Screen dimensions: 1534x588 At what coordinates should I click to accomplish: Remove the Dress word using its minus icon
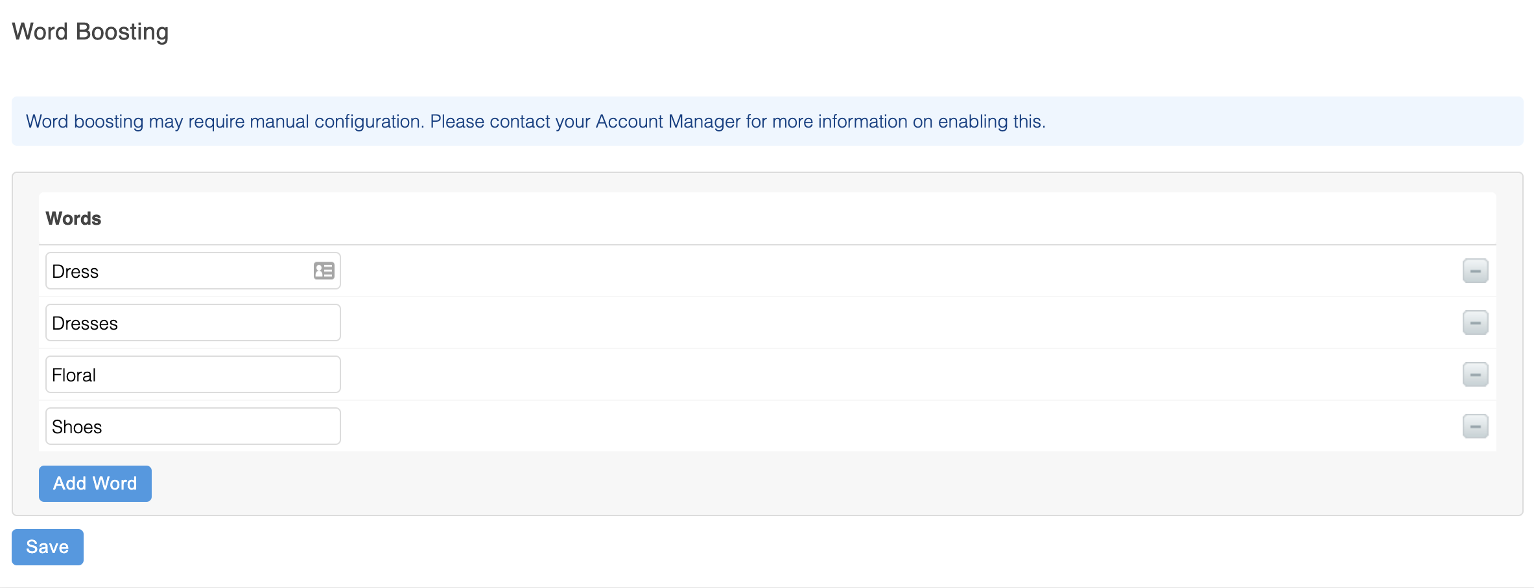(x=1475, y=271)
